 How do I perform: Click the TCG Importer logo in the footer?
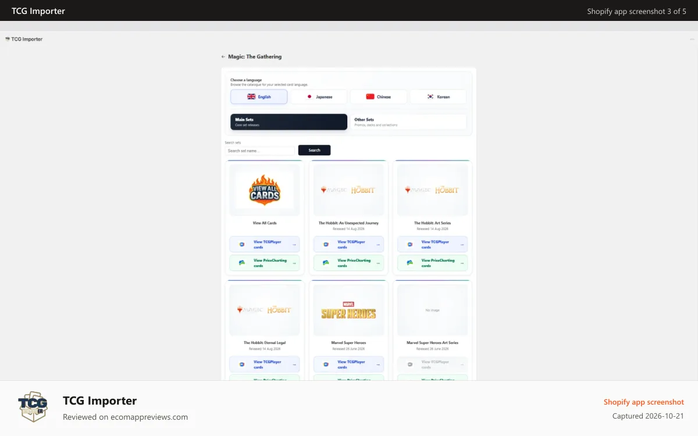(33, 406)
